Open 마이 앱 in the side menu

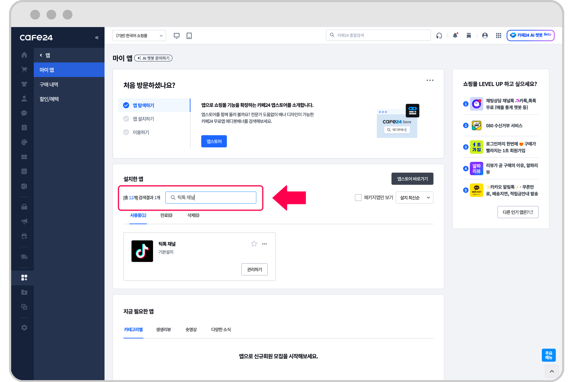[x=69, y=70]
